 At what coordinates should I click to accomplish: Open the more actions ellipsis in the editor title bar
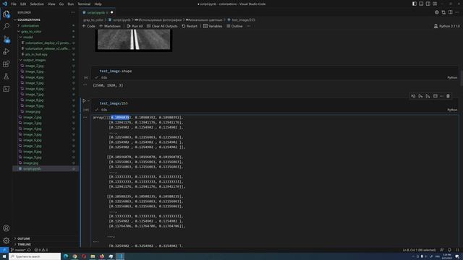457,12
